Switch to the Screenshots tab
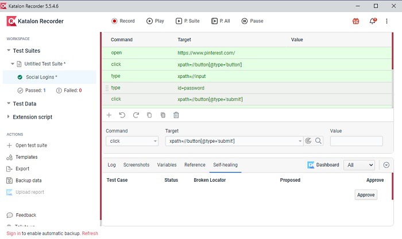This screenshot has height=239, width=402. click(x=137, y=165)
